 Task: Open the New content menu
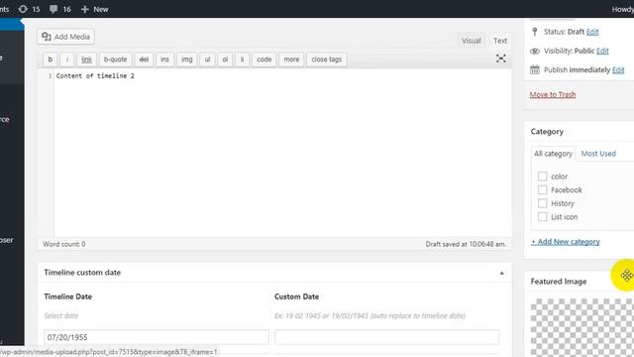[95, 9]
